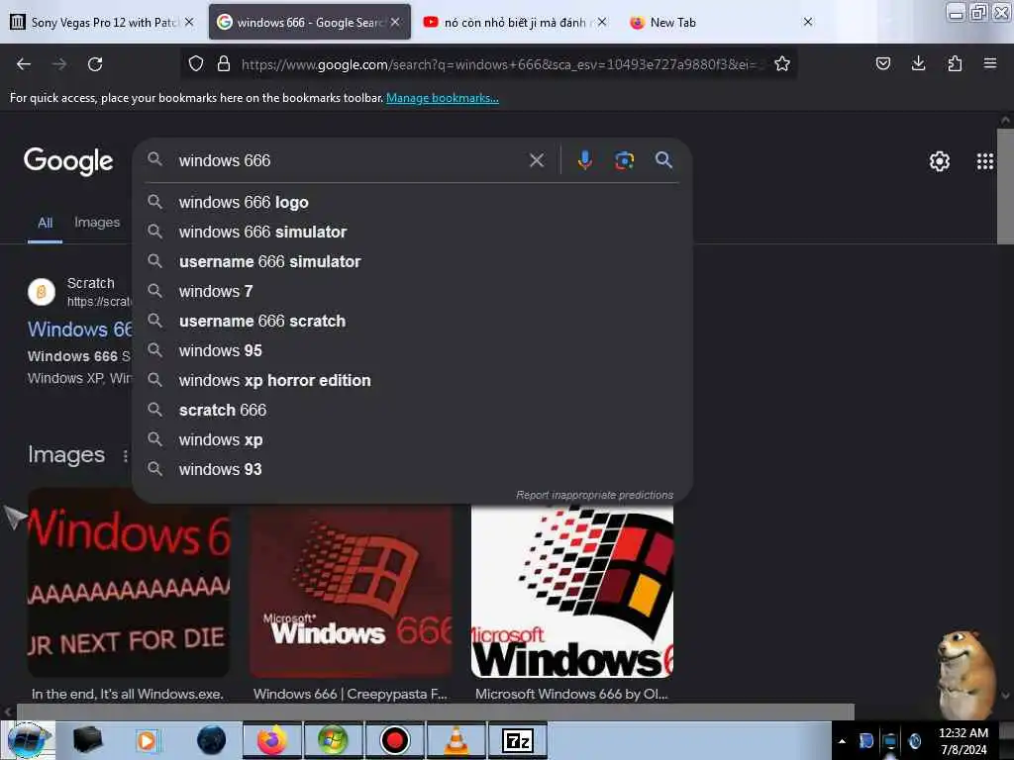Open the Windows Start orb
The height and width of the screenshot is (760, 1014).
(x=27, y=740)
